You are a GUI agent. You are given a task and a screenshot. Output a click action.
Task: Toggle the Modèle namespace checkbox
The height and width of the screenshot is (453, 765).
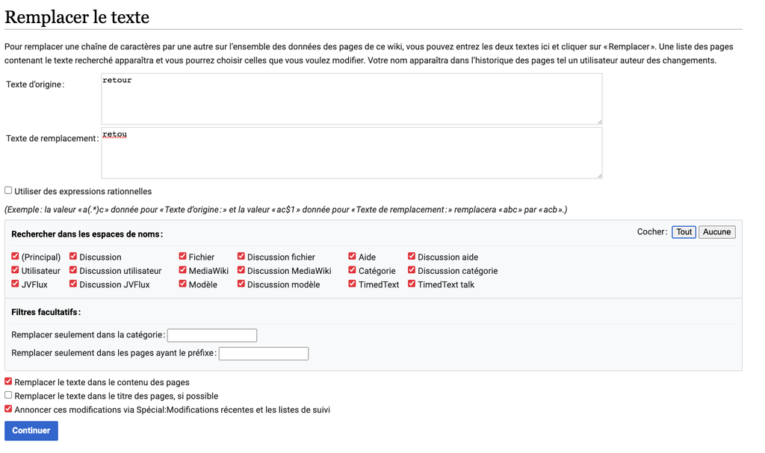click(x=183, y=284)
